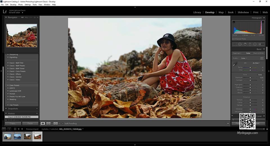Select 1:1 zoom level in Navigator
This screenshot has width=270, height=146.
coord(31,17)
